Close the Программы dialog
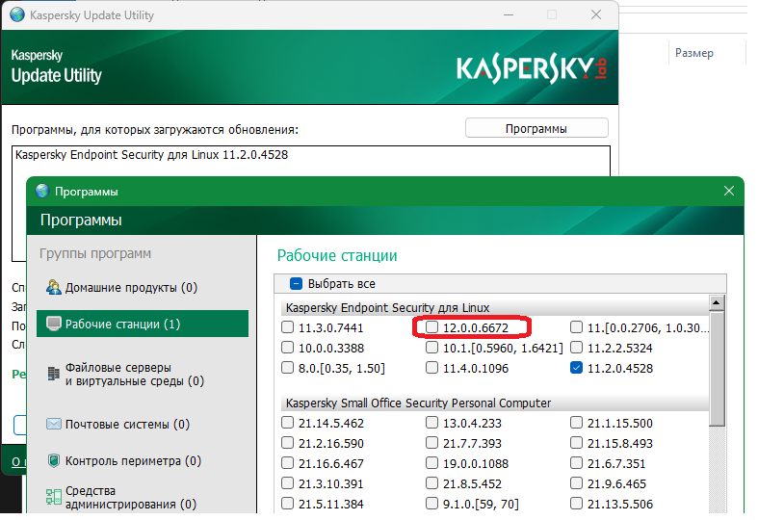 coord(729,191)
